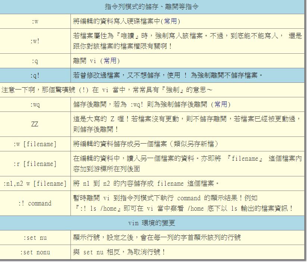Click the ":w [filename]" command cell
This screenshot has height=264, width=308.
coord(35,144)
